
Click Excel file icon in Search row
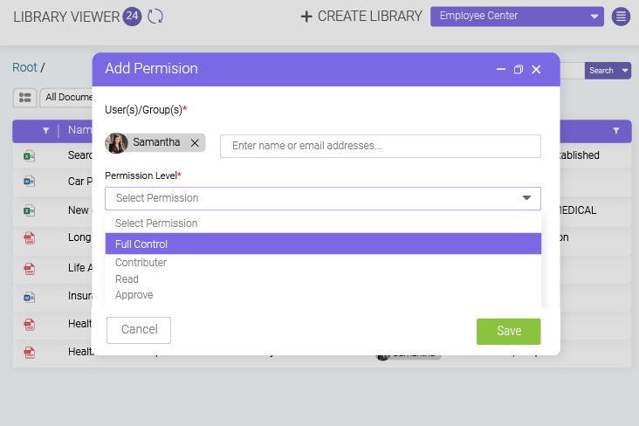pos(29,155)
